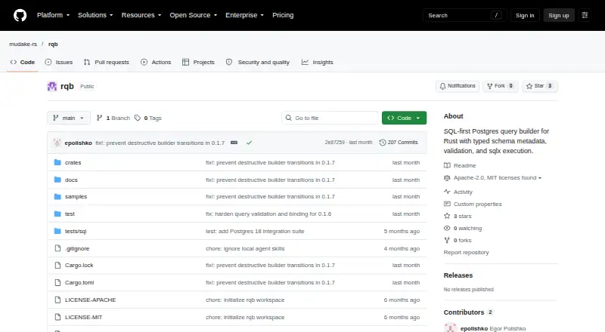Open the Activity link in About
Viewport: 605px width, 332px height.
[x=458, y=192]
